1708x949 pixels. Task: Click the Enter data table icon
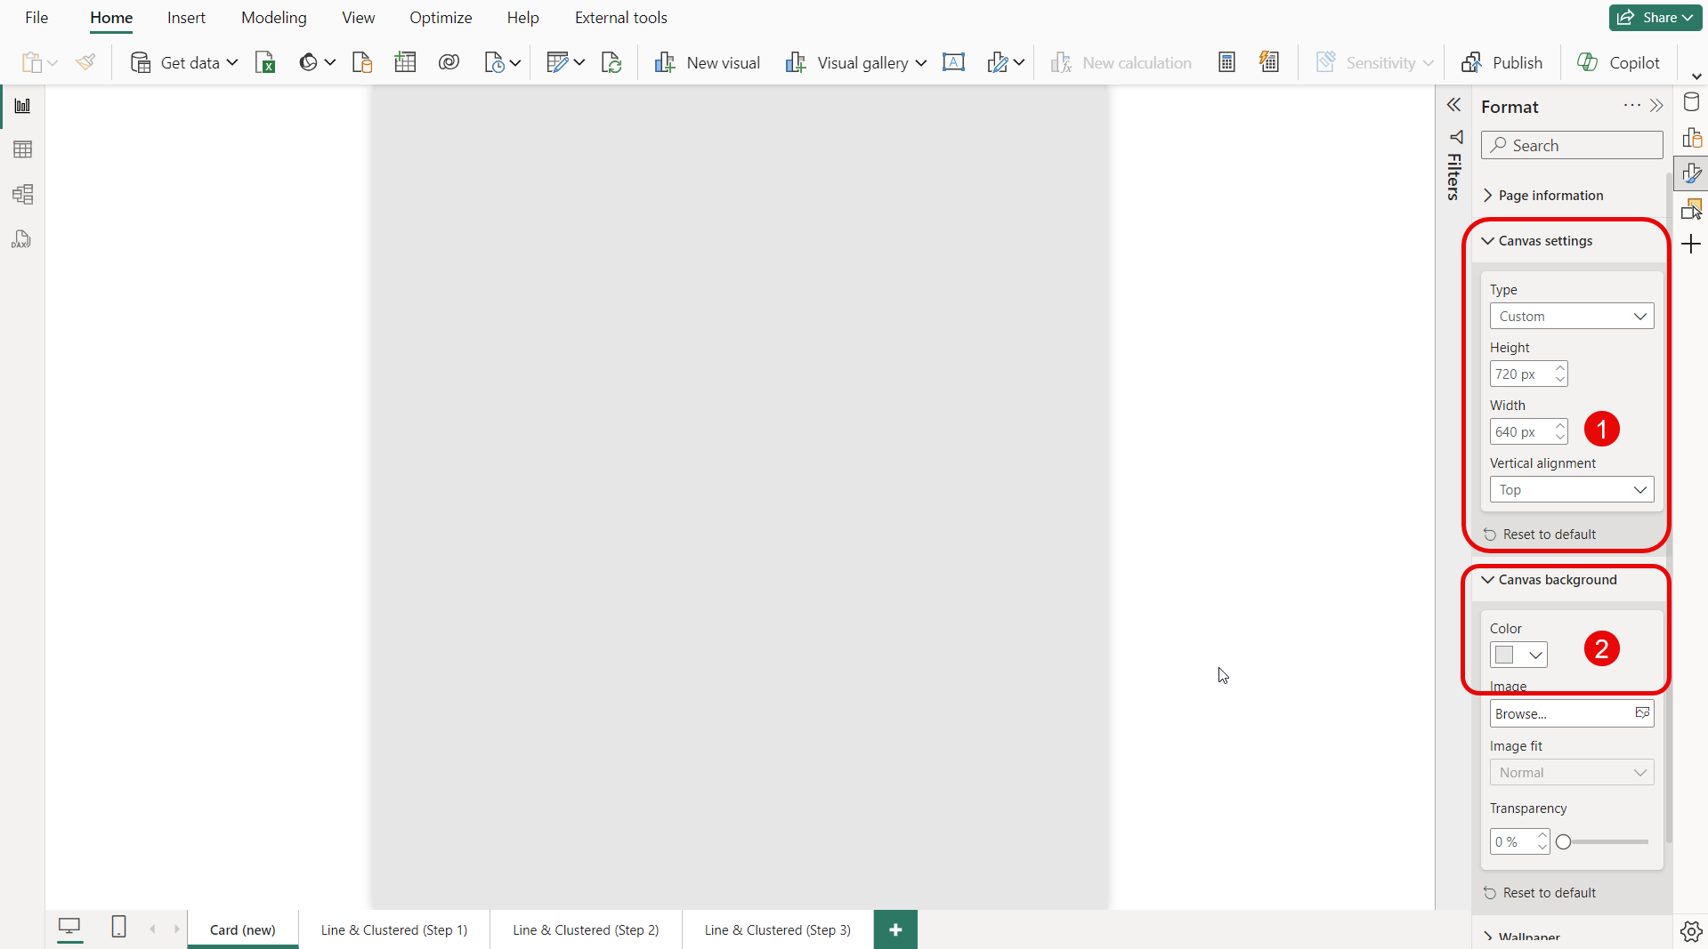[x=405, y=62]
